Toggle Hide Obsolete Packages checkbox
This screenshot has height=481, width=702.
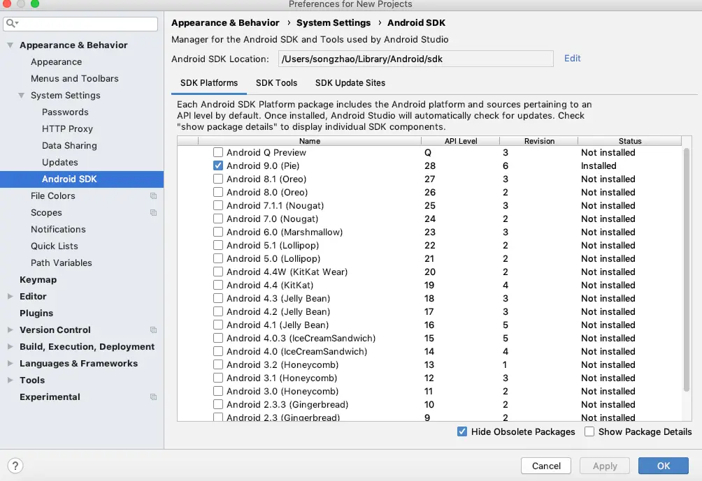coord(462,432)
